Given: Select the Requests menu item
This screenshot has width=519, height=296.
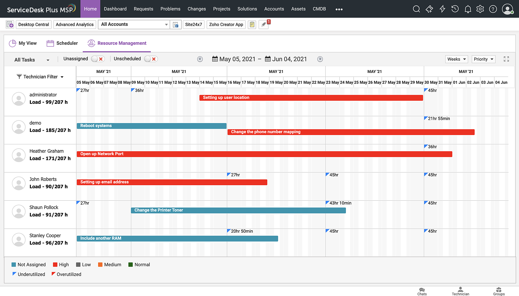Looking at the screenshot, I should tap(143, 9).
